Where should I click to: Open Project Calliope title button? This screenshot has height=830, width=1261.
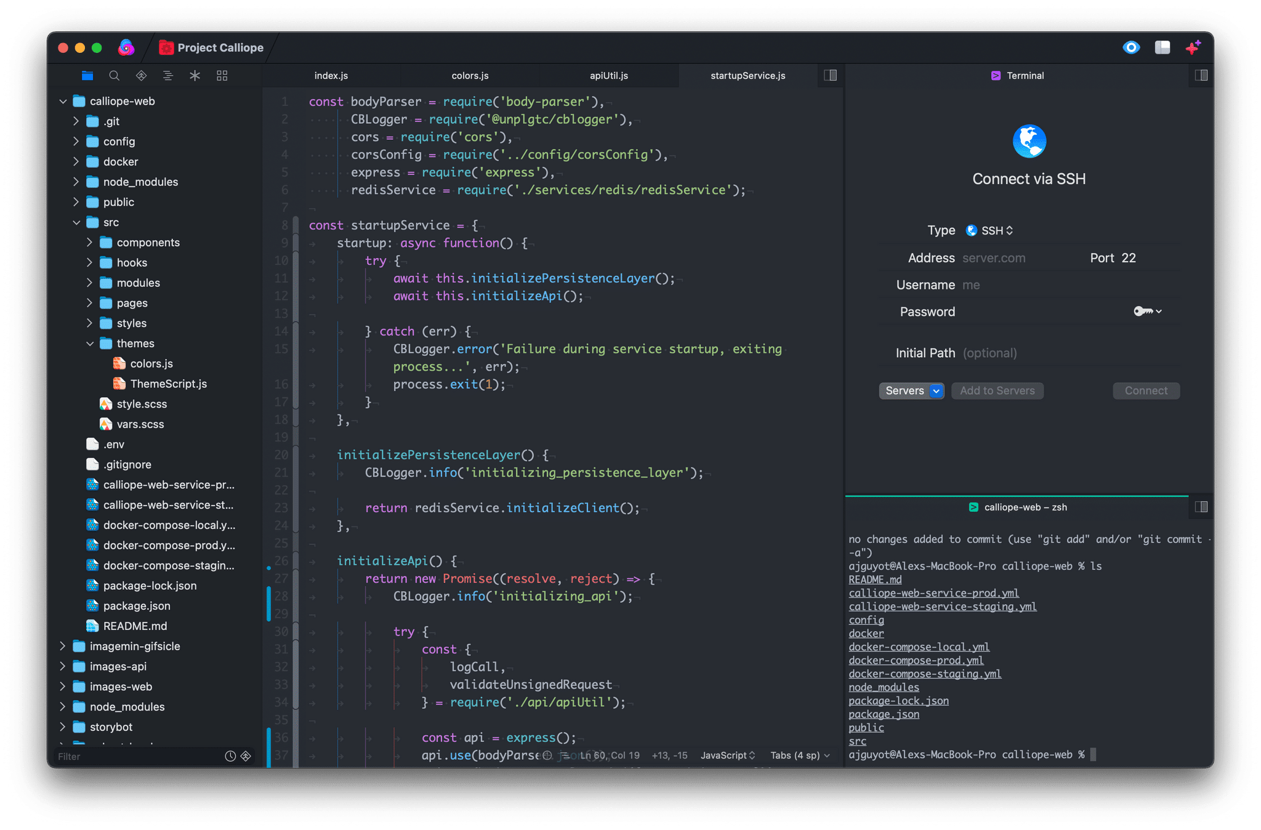(x=211, y=47)
